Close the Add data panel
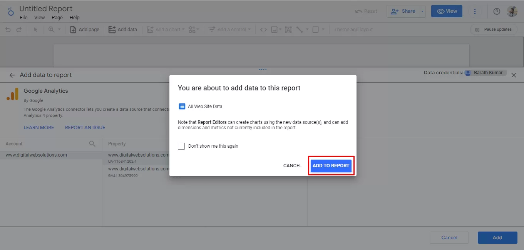Screen dimensions: 524x250 514,75
